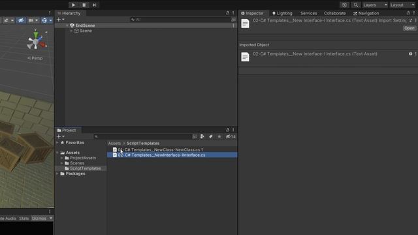
Task: Expand the Packages folder
Action: [x=57, y=174]
